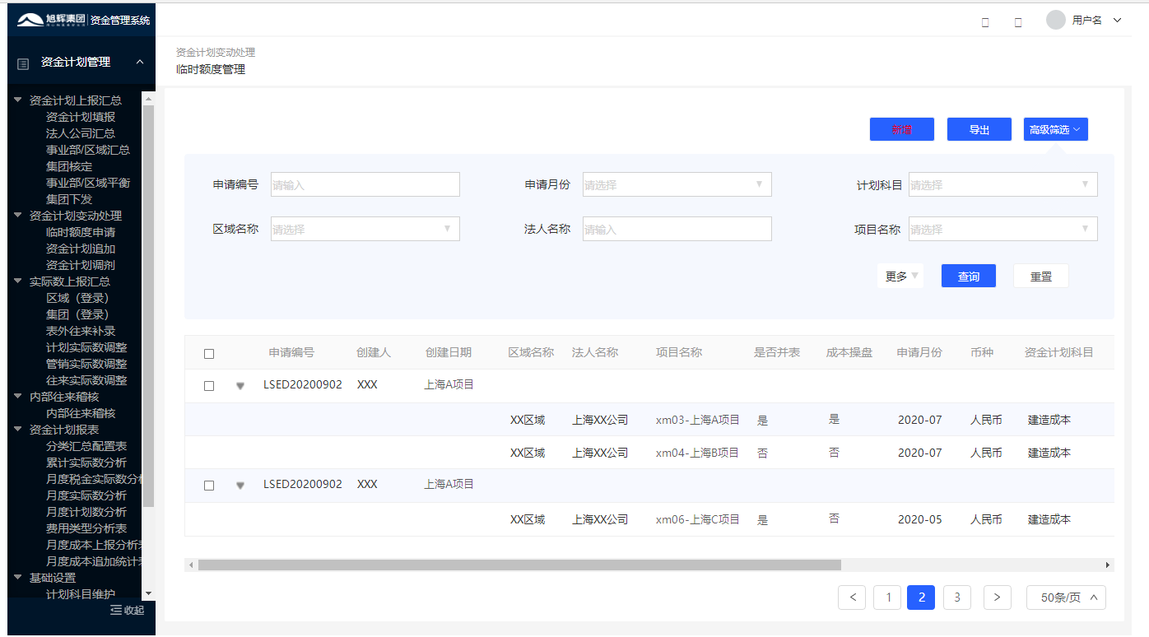Click the user avatar circle

(1055, 20)
